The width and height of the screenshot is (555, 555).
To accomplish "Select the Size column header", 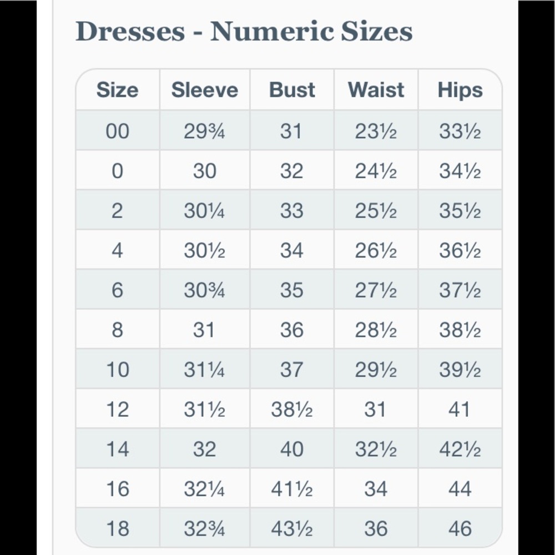I will tap(118, 89).
